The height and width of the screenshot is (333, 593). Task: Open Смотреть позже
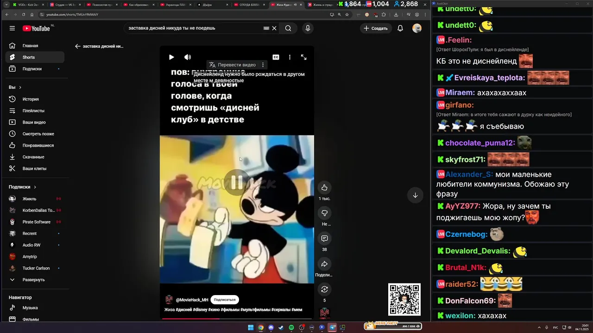35,134
